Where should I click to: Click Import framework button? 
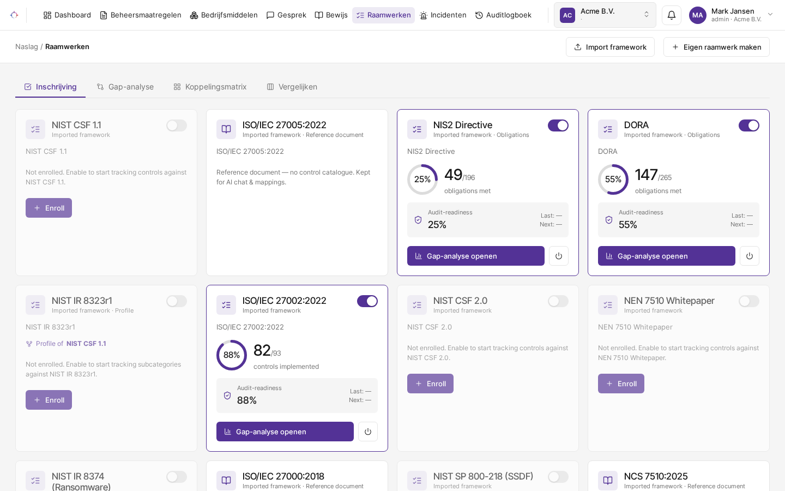click(610, 47)
